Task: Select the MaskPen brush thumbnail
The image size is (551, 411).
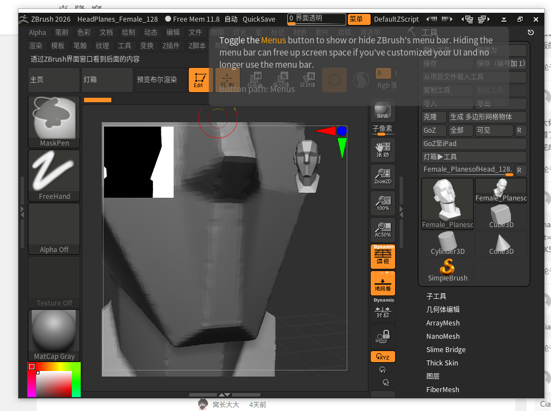Action: coord(54,121)
